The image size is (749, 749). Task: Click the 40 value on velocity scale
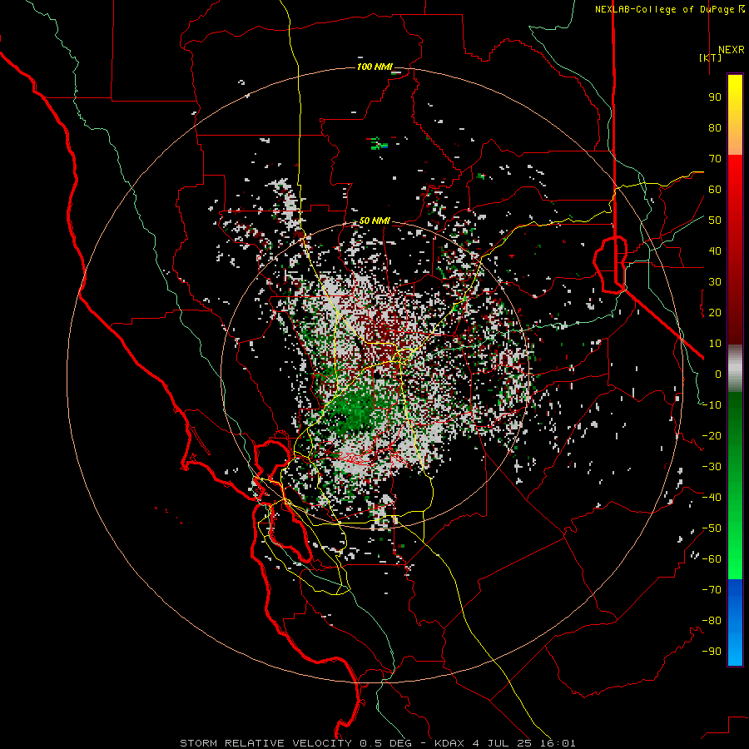pyautogui.click(x=715, y=251)
